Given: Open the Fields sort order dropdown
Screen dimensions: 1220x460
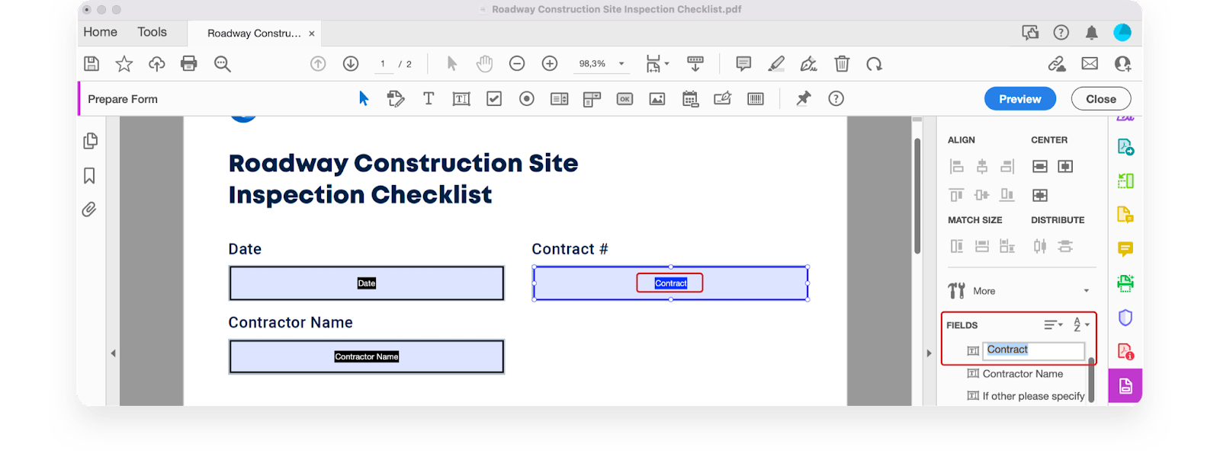Looking at the screenshot, I should pos(1081,325).
